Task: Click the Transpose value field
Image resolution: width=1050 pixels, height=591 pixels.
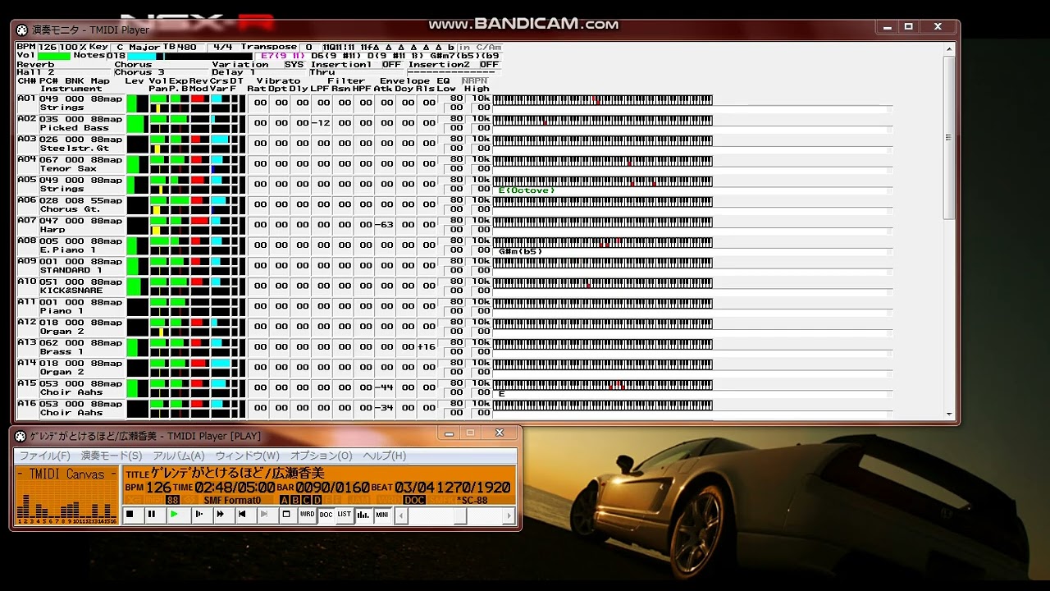Action: tap(308, 48)
